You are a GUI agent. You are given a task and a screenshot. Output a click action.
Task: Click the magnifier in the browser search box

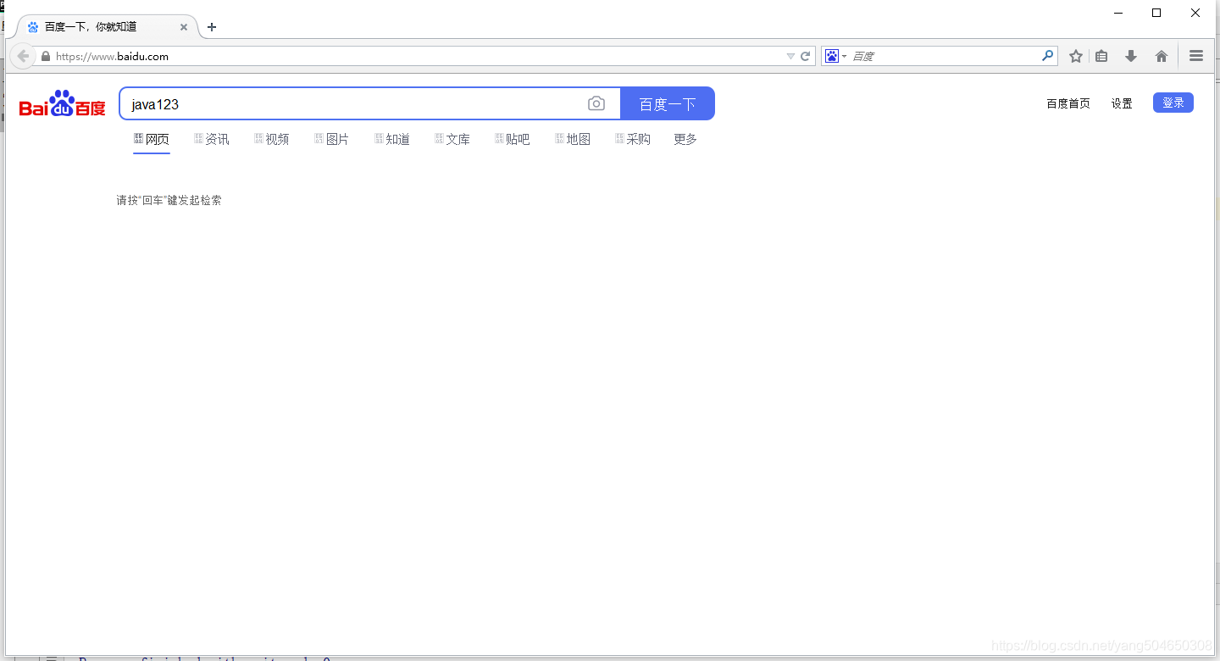[1048, 56]
